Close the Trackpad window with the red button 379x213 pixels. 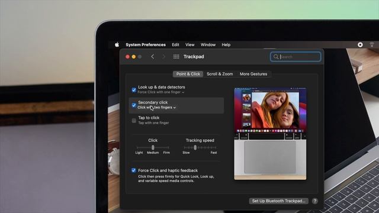[128, 57]
